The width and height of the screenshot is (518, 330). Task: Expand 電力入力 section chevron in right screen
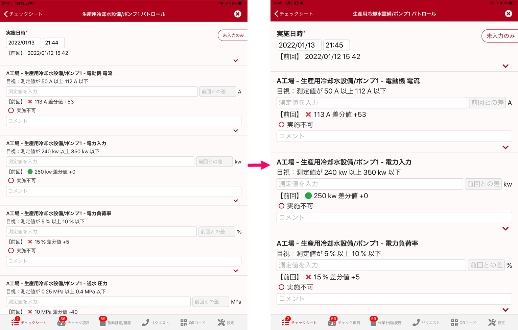pos(505,229)
